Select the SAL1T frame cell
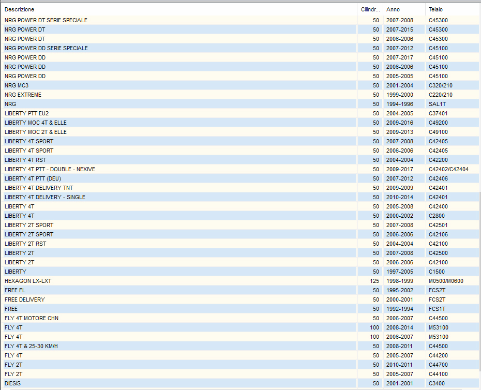 click(452, 104)
